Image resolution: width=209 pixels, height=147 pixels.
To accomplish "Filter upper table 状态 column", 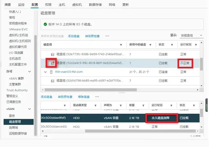I will click(172, 45).
